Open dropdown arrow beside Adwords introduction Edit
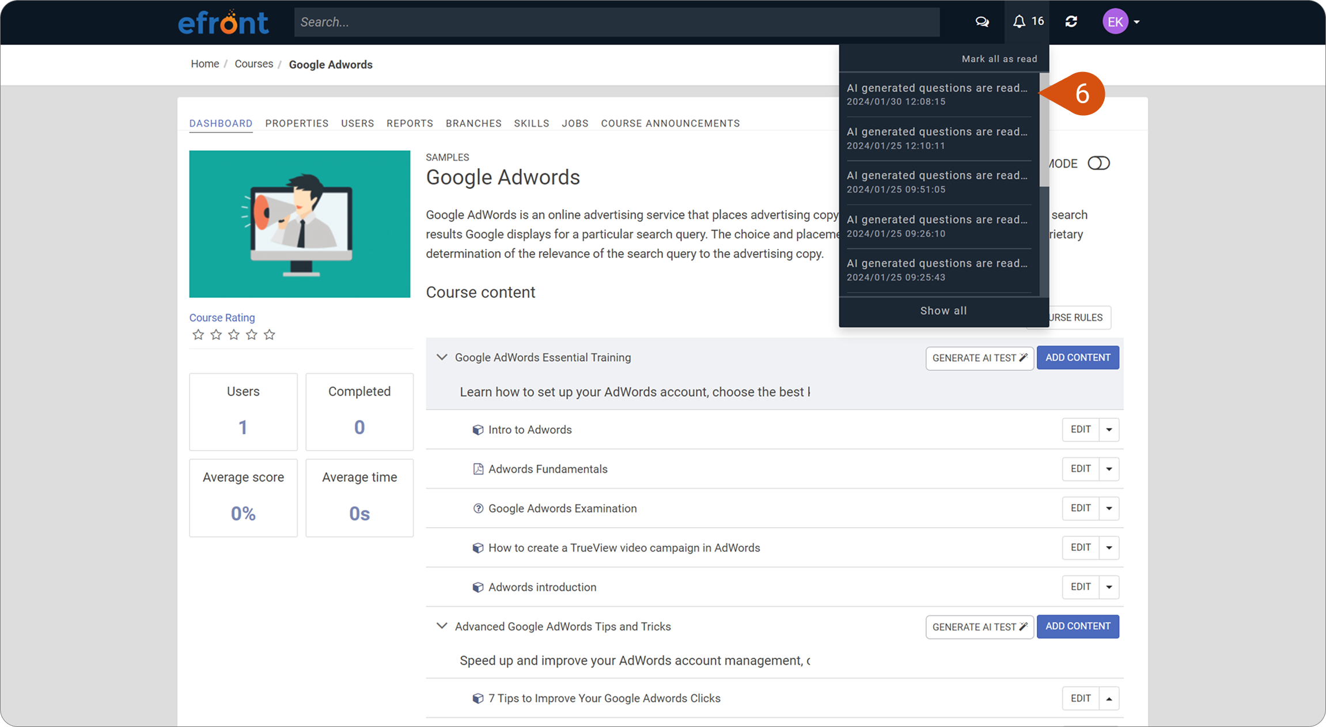Viewport: 1326px width, 727px height. point(1109,587)
